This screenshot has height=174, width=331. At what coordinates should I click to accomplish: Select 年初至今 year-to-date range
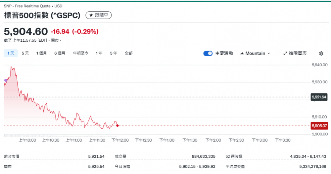click(81, 53)
